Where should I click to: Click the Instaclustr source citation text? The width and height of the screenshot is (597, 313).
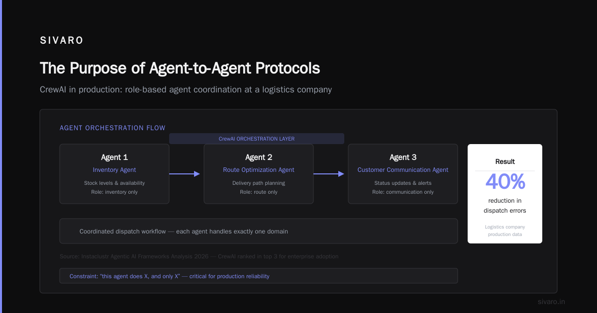[199, 256]
